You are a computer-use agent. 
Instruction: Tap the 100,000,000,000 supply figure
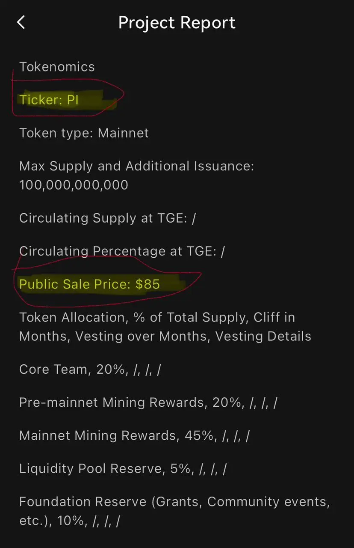(x=74, y=185)
